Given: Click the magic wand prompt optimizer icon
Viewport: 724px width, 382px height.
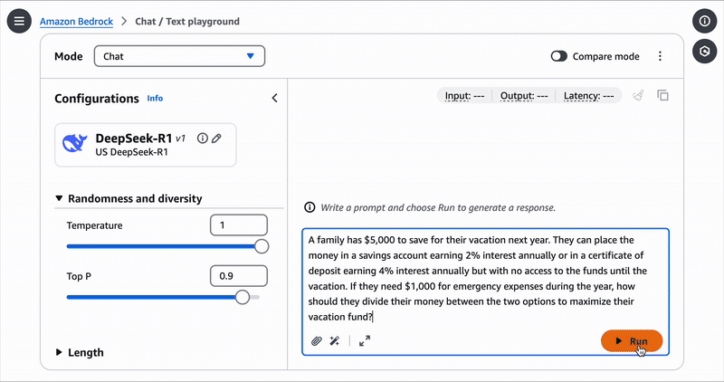Looking at the screenshot, I should 335,341.
